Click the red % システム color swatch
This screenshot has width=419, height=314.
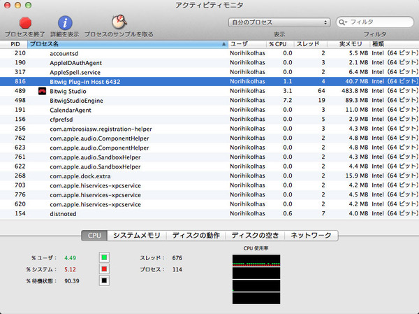(x=104, y=269)
